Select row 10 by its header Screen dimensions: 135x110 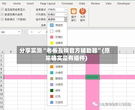click(x=2, y=94)
